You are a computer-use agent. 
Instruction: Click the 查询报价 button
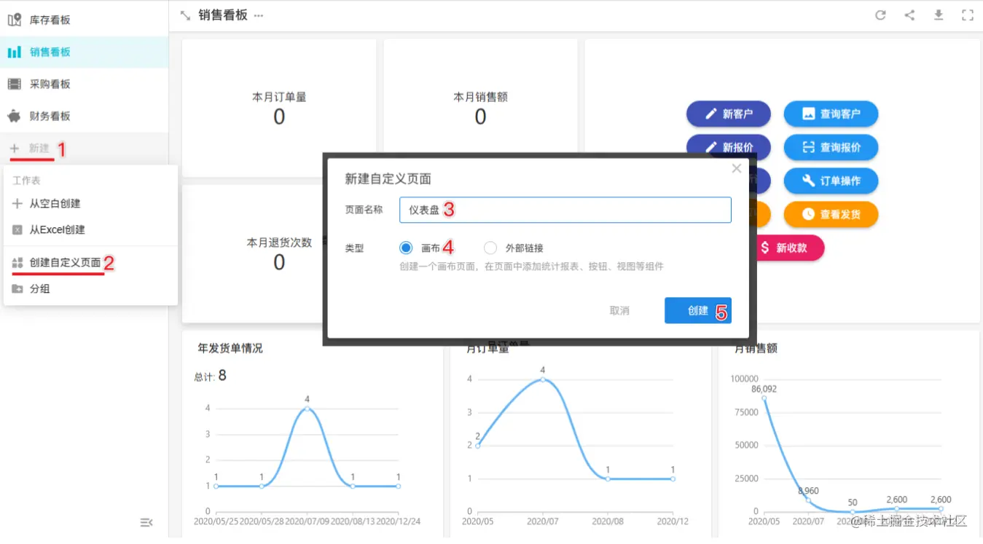(x=831, y=147)
